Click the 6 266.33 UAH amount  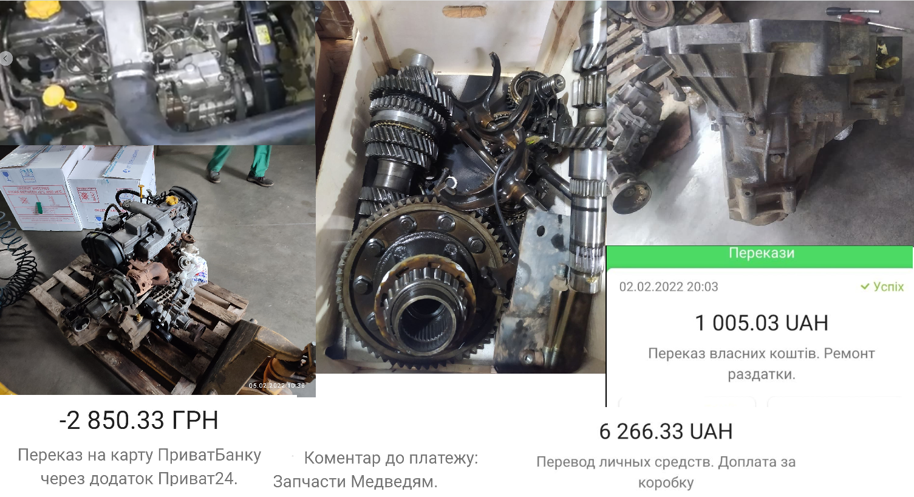click(x=666, y=431)
